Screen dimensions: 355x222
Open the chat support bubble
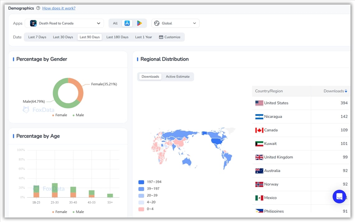pyautogui.click(x=339, y=197)
